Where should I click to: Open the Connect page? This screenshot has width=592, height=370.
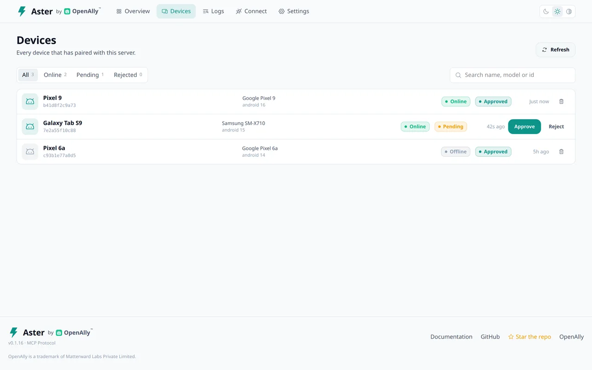tap(251, 11)
